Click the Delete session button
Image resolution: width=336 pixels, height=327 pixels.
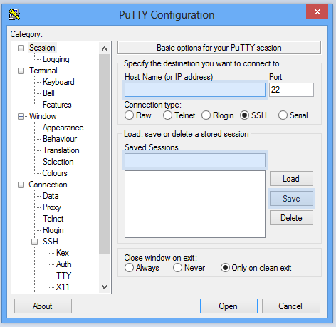click(291, 218)
